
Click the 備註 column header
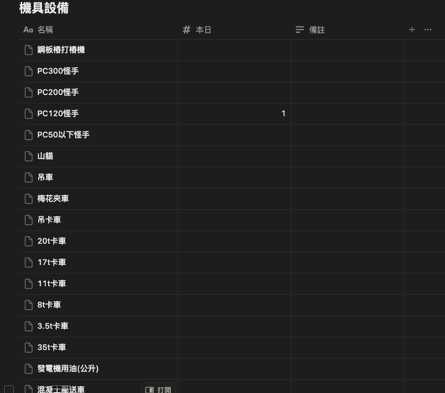(x=347, y=30)
